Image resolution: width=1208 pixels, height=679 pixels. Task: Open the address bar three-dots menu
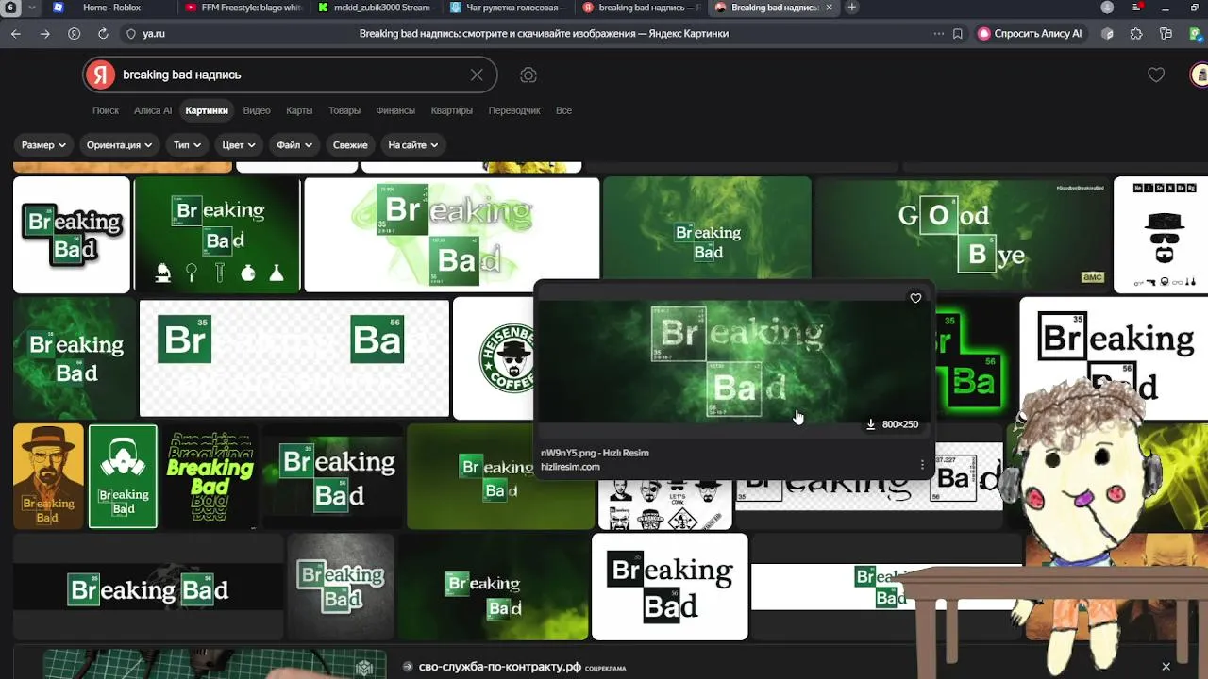pos(938,34)
